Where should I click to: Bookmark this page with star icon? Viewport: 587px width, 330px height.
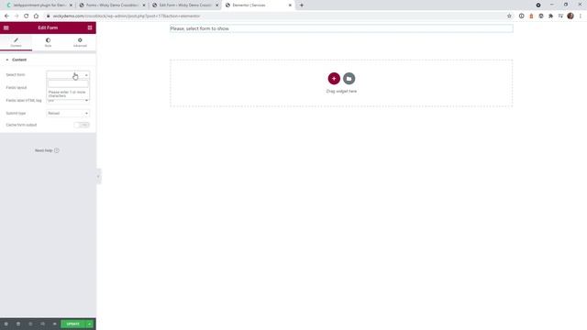509,16
